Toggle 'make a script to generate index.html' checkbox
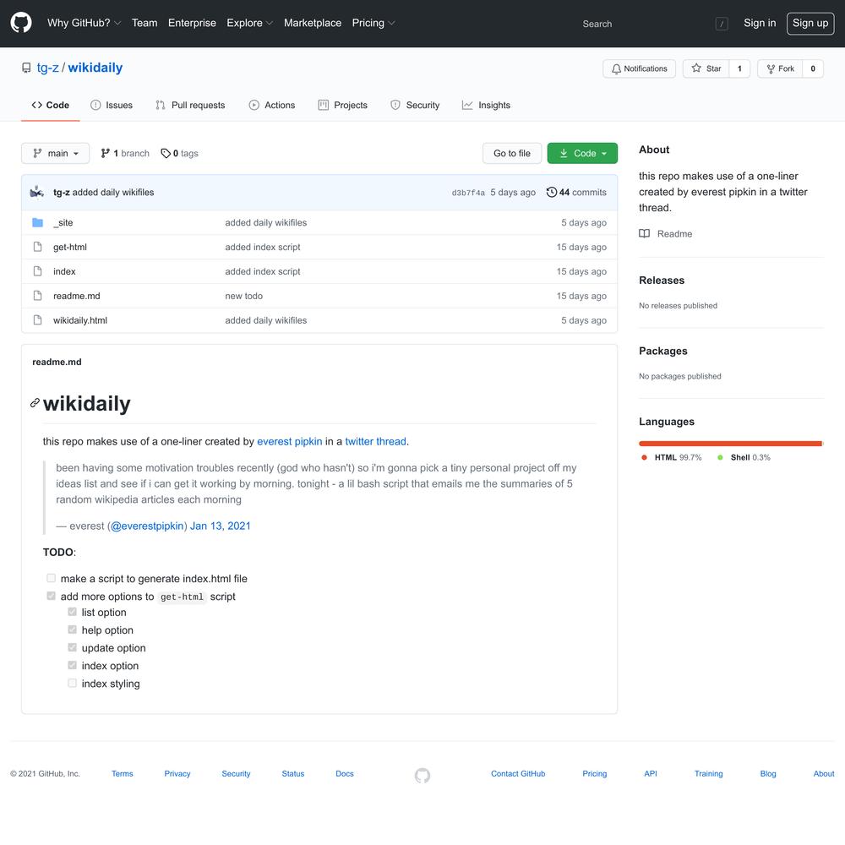Viewport: 845px width, 845px height. (x=52, y=578)
